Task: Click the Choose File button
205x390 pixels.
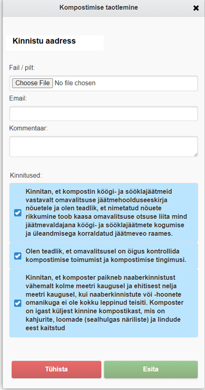Action: (x=33, y=83)
